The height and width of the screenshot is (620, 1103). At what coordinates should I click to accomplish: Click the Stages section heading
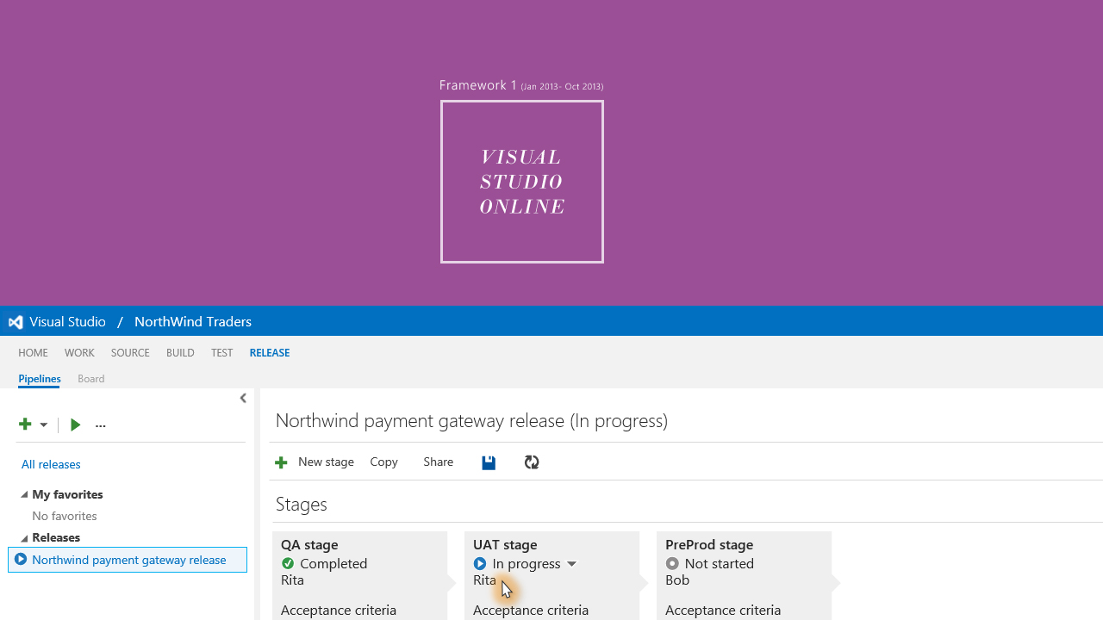coord(302,504)
